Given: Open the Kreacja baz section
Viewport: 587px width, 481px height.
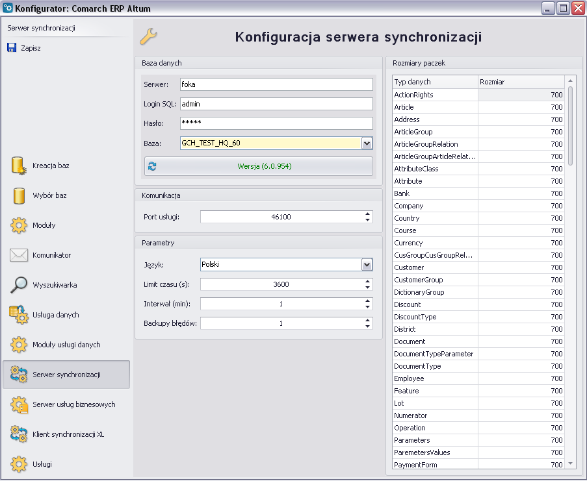Looking at the screenshot, I should click(51, 166).
